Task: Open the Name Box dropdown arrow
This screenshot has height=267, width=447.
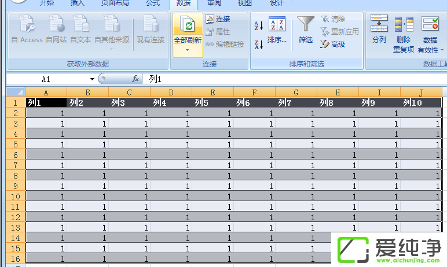Action: coord(92,79)
